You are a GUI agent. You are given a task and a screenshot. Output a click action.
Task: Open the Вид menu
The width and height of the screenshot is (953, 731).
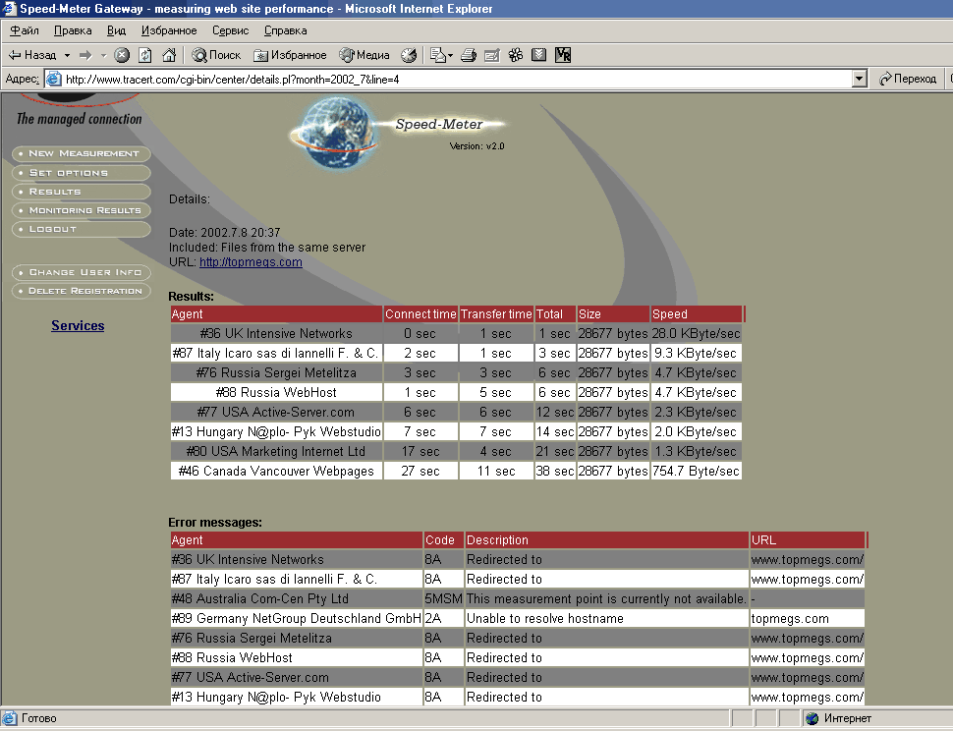click(116, 30)
